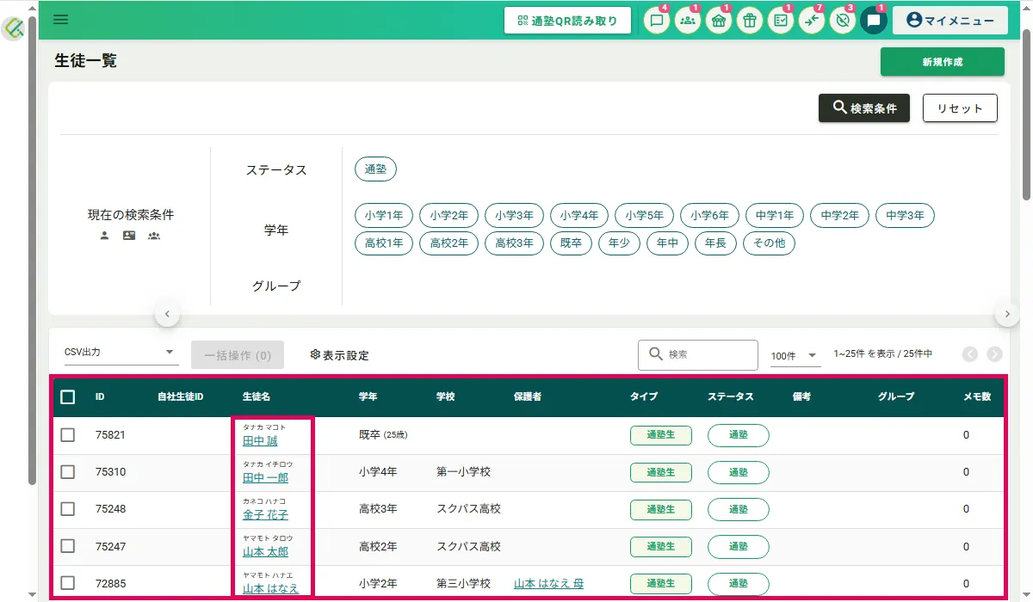Open the inward arrows icon with badge 7
The image size is (1033, 602).
click(x=812, y=21)
